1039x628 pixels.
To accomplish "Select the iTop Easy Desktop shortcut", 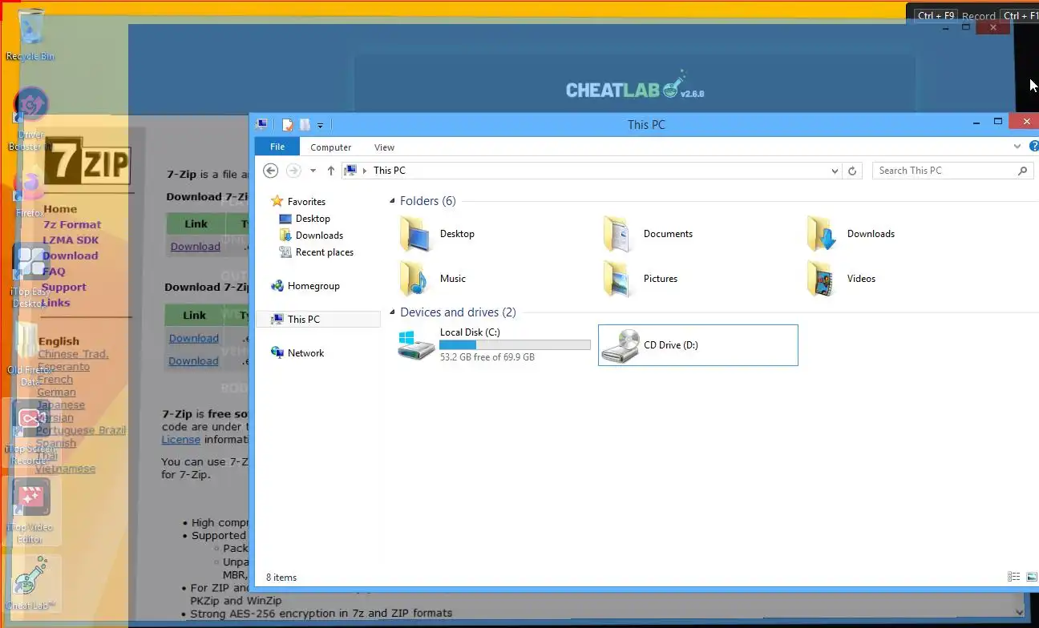I will (x=30, y=275).
